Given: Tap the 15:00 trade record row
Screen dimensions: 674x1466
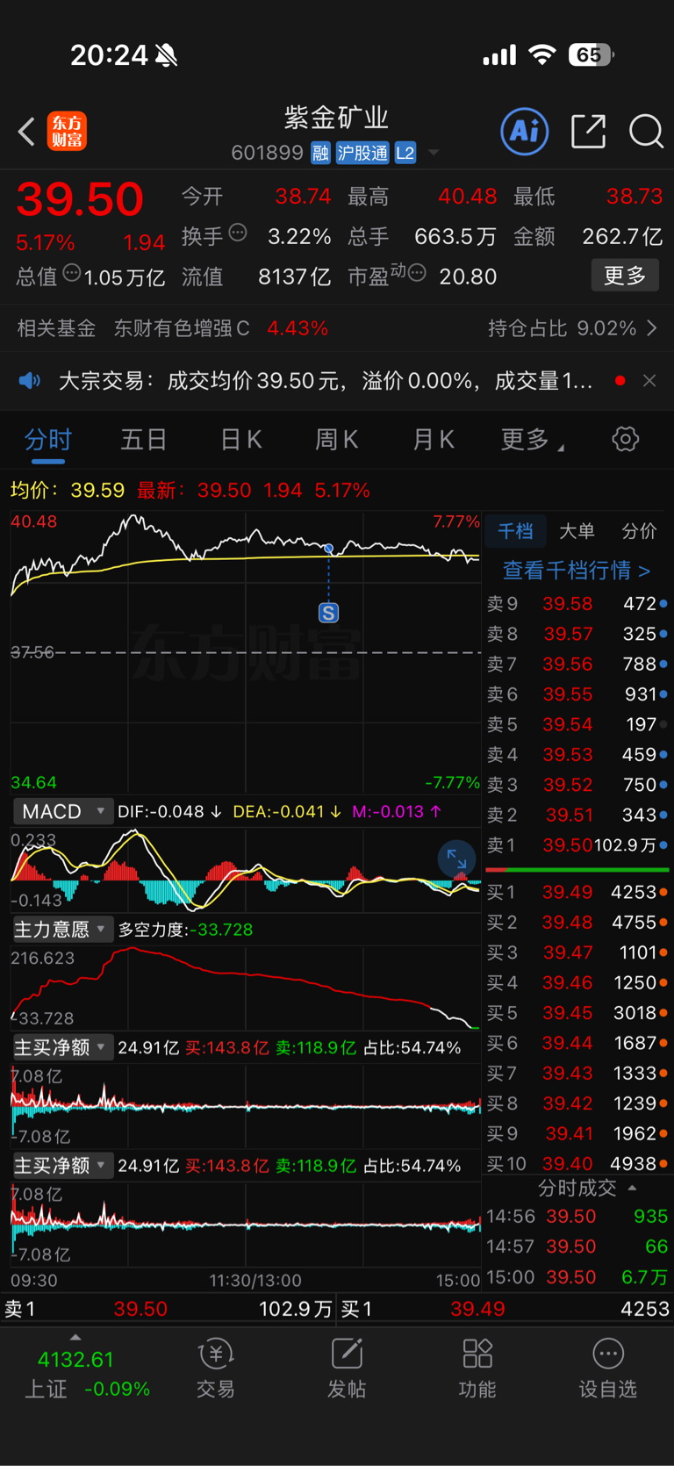Looking at the screenshot, I should point(577,1277).
